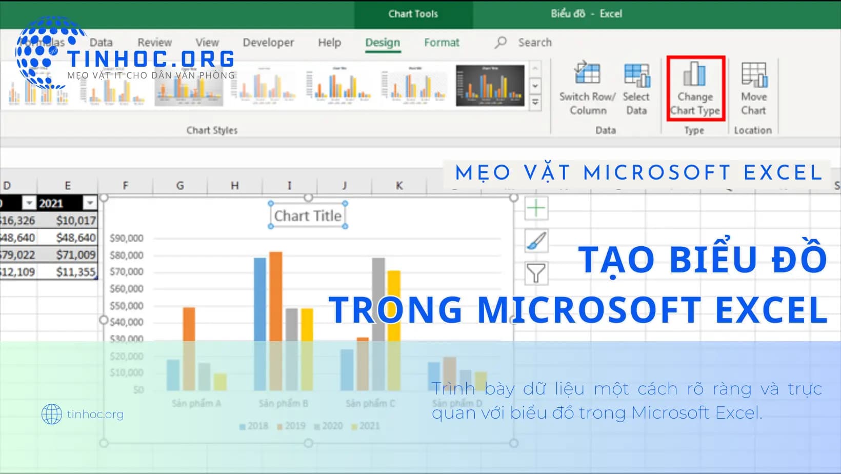Open filter dropdown left of 2021 header
Image resolution: width=841 pixels, height=474 pixels.
tap(29, 203)
